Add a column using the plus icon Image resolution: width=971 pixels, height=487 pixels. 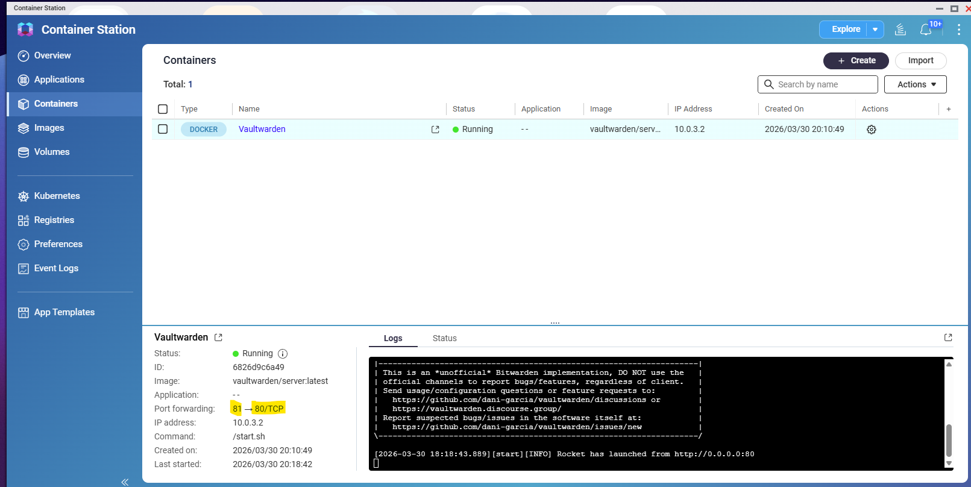click(949, 109)
